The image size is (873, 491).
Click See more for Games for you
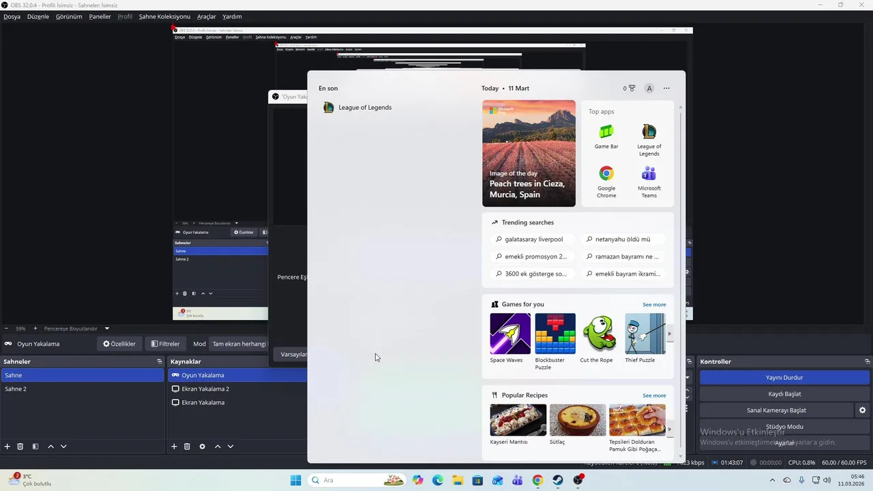point(654,305)
